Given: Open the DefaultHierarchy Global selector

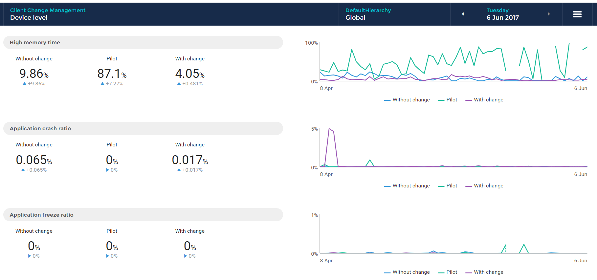Looking at the screenshot, I should click(x=394, y=14).
